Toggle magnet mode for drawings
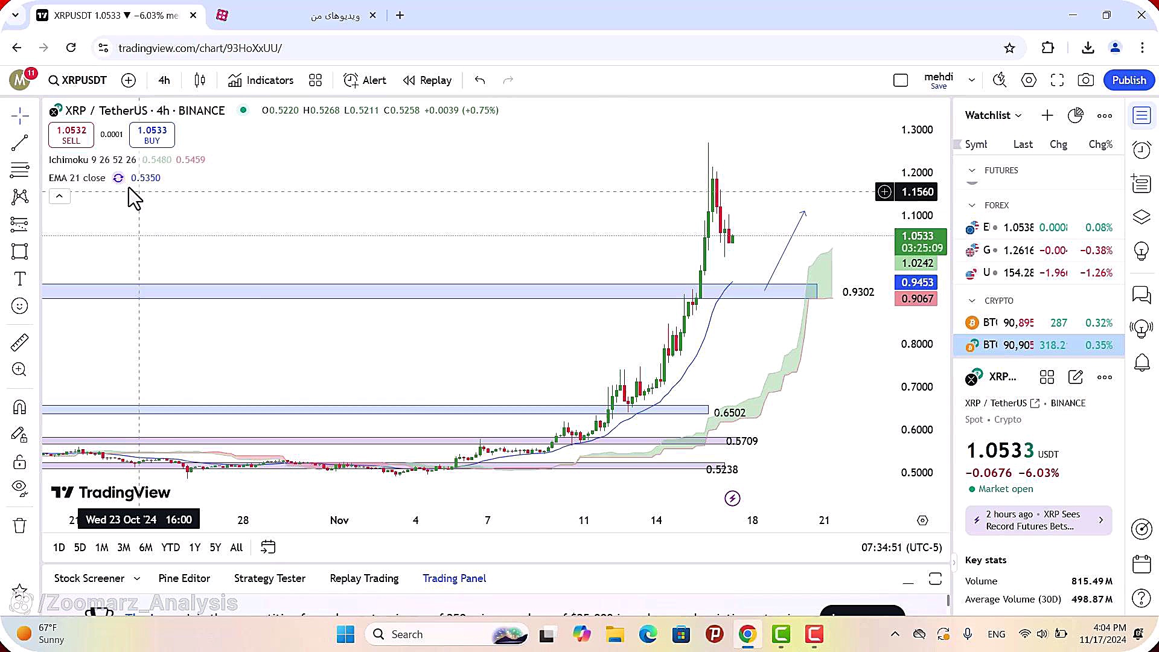The width and height of the screenshot is (1159, 652). click(x=20, y=407)
